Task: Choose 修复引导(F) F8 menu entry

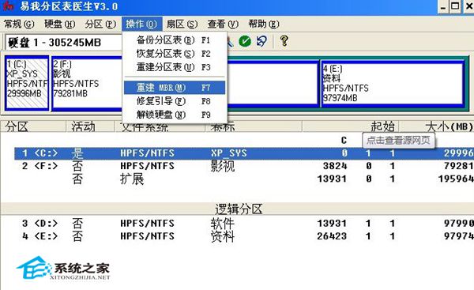Action: [175, 101]
